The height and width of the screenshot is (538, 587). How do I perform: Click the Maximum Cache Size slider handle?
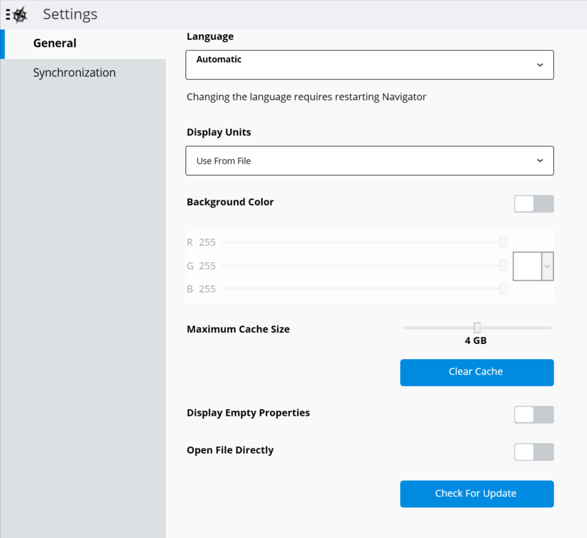click(477, 327)
